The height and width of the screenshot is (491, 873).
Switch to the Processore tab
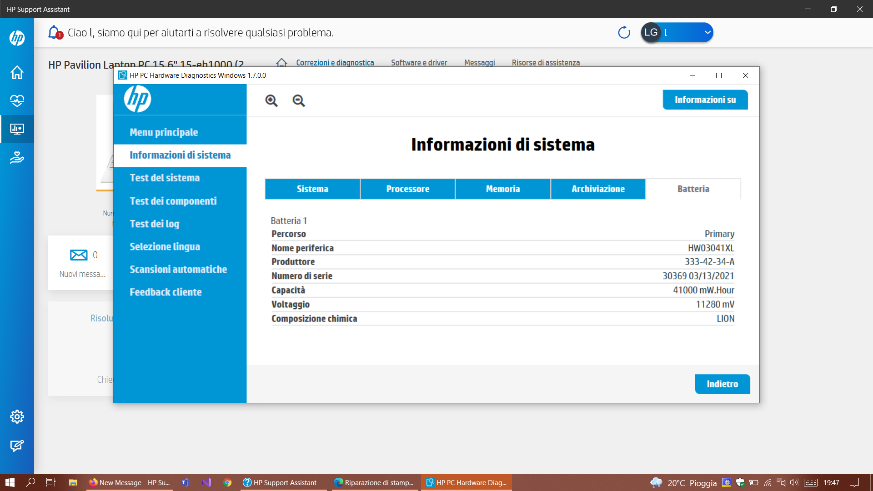pos(407,189)
